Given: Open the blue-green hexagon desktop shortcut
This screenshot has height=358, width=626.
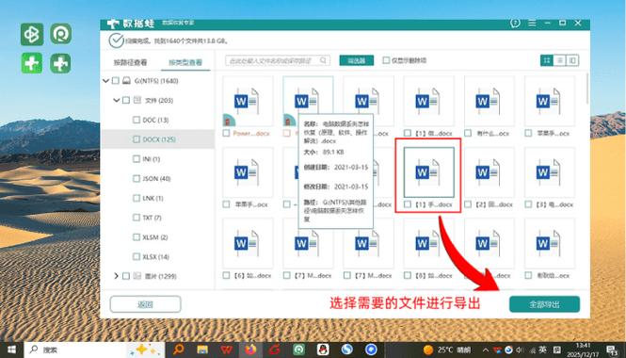Looking at the screenshot, I should [x=32, y=34].
